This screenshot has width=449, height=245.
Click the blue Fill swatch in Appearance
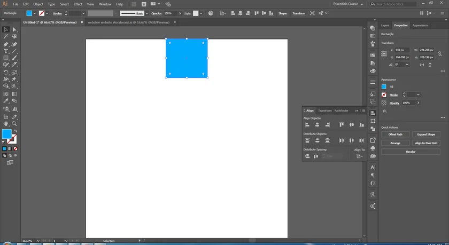384,86
